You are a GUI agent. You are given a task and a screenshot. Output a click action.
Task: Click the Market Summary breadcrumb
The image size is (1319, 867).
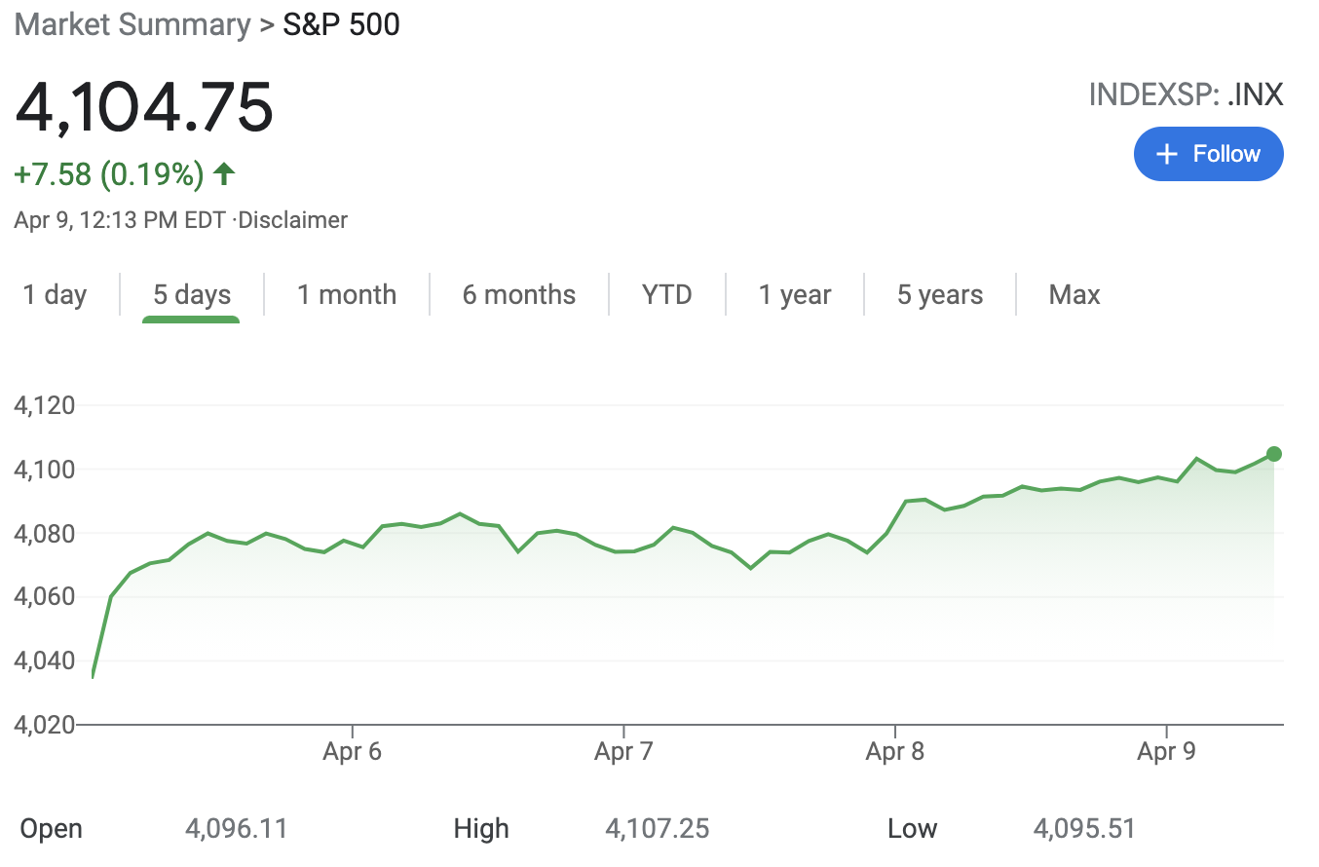tap(132, 24)
